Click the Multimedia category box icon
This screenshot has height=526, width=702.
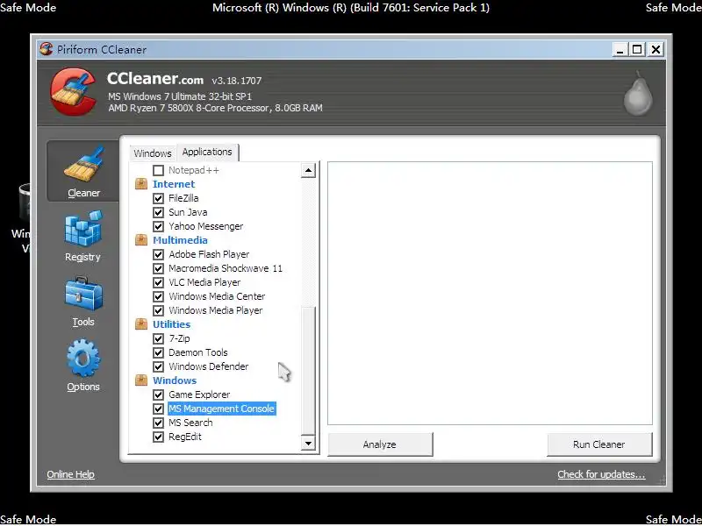141,240
